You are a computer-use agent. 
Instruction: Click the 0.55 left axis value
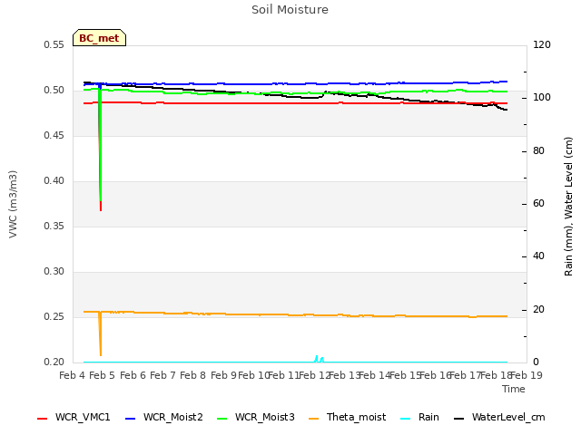54,44
